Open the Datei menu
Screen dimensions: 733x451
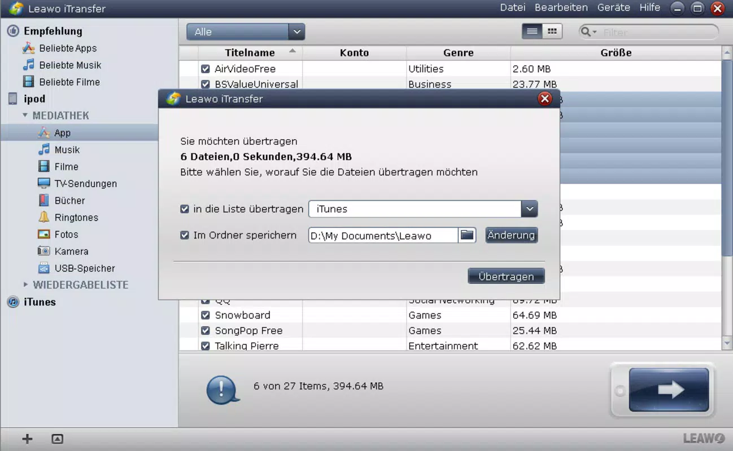[x=513, y=8]
